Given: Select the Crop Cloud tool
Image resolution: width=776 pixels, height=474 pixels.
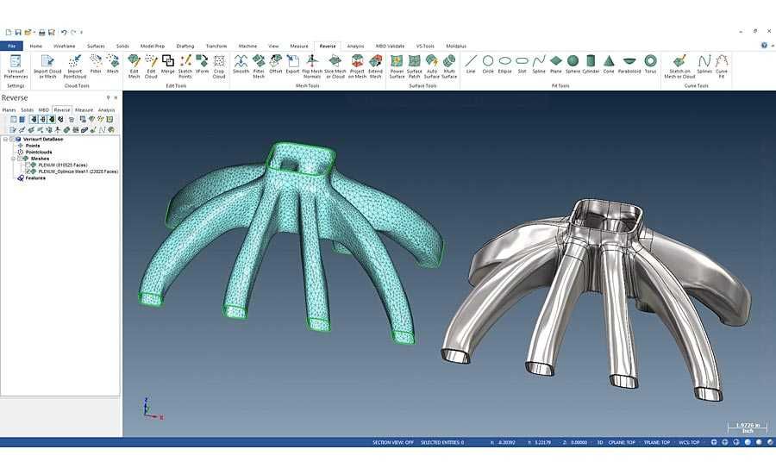Looking at the screenshot, I should 219,66.
